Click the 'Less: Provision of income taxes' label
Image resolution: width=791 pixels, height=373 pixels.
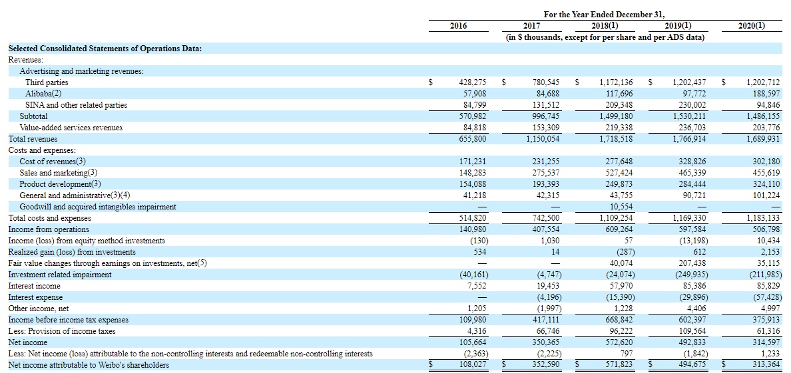(61, 331)
